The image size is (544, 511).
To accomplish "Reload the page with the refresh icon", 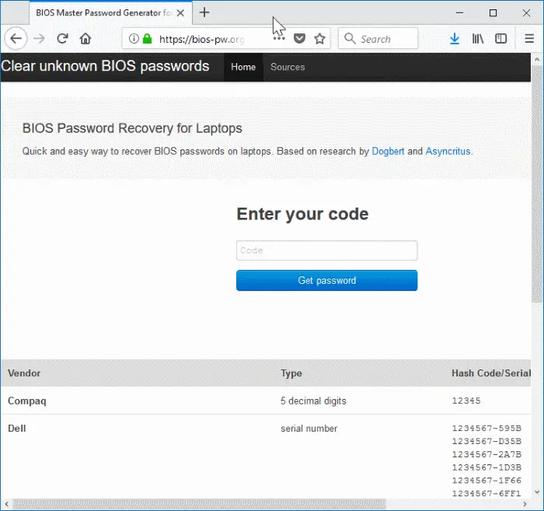I will (x=62, y=39).
